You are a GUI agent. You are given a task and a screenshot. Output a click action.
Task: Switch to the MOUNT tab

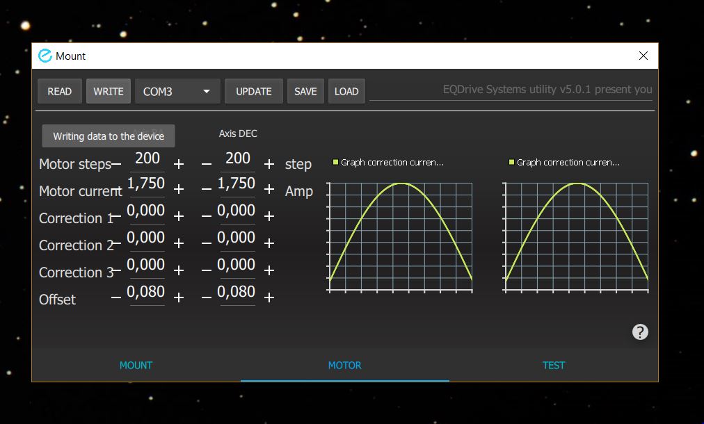tap(136, 365)
